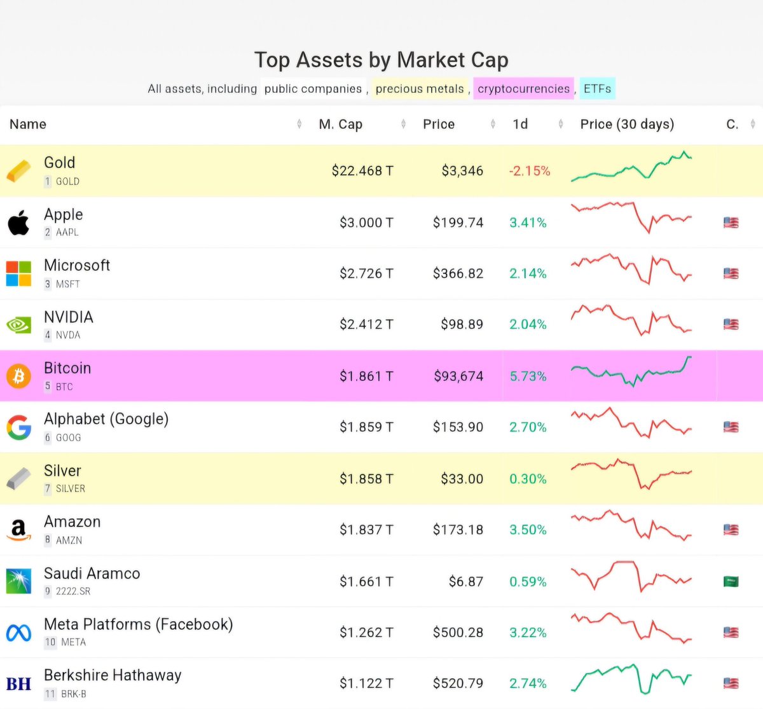Click Bitcoin daily change 5.73%

[x=528, y=376]
